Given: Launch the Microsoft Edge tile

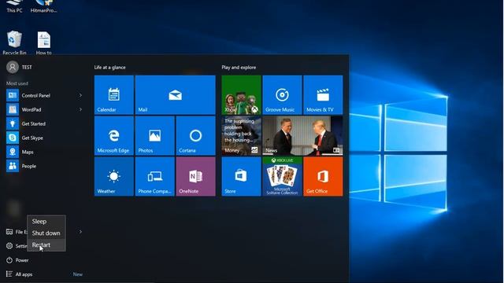Looking at the screenshot, I should click(x=113, y=136).
